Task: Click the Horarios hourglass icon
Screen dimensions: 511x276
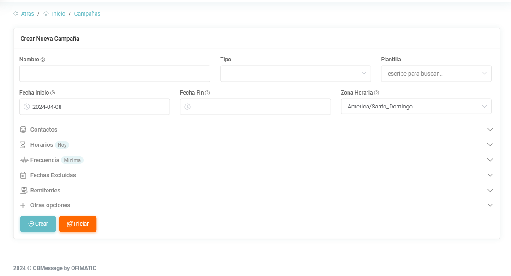Action: 23,145
